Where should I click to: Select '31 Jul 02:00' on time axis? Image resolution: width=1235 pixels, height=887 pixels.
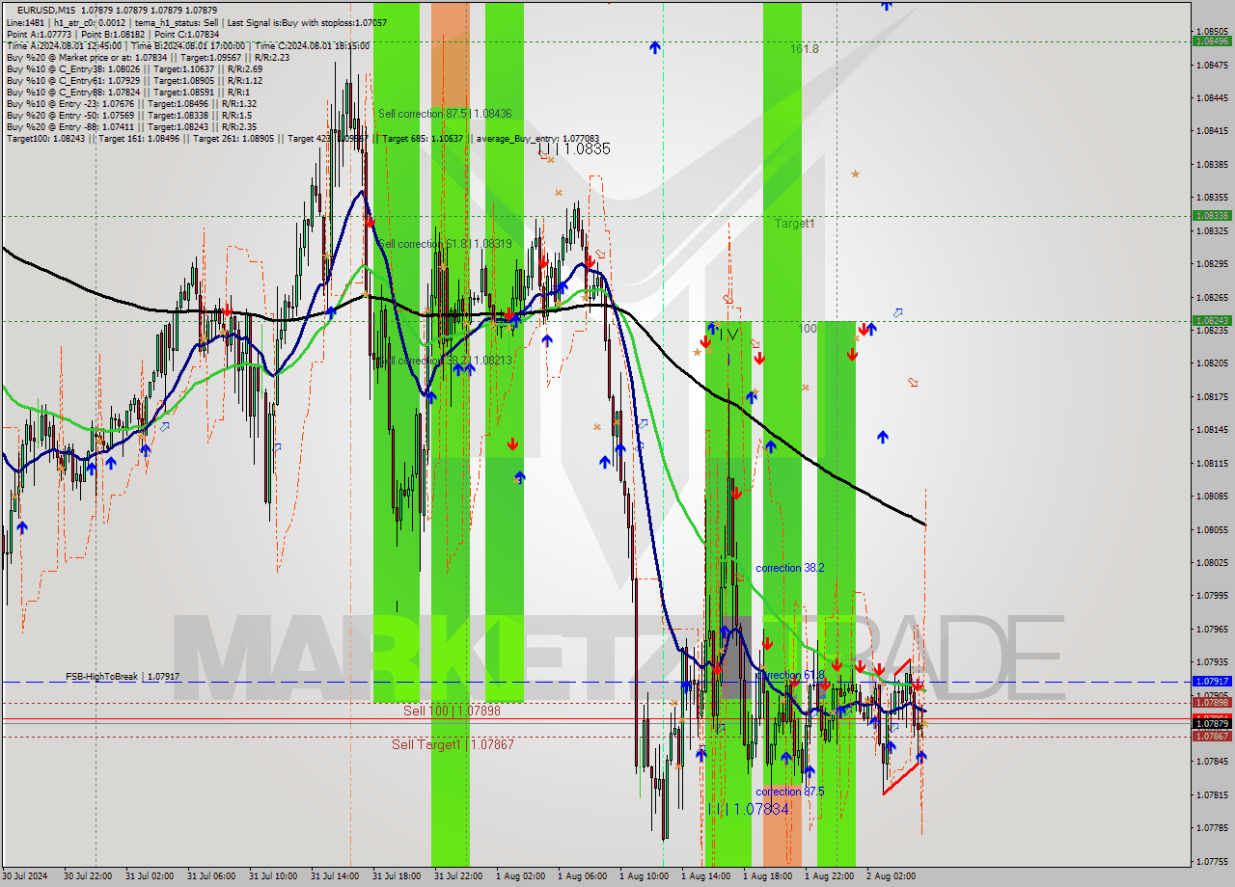[x=150, y=876]
